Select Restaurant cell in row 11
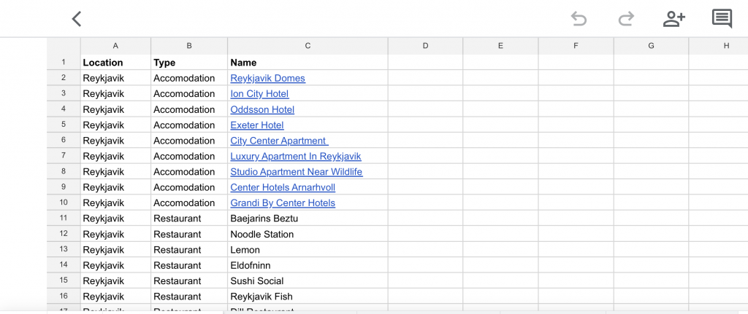This screenshot has height=314, width=748. point(189,219)
